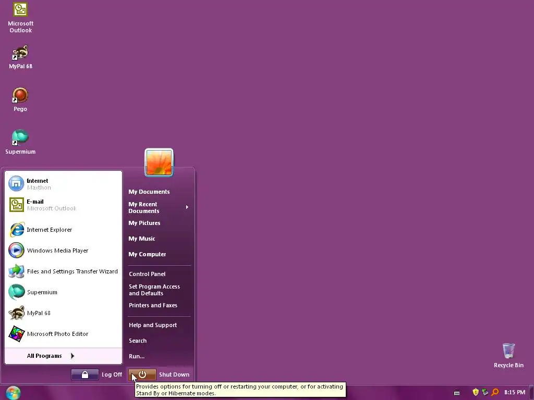Screen dimensions: 534x400
Task: Launch MyPal 68 from the Start menu list
Action: (x=63, y=313)
